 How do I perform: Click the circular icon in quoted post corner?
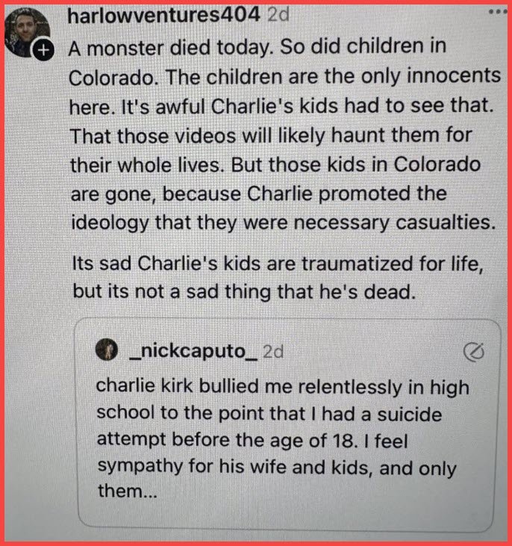473,353
